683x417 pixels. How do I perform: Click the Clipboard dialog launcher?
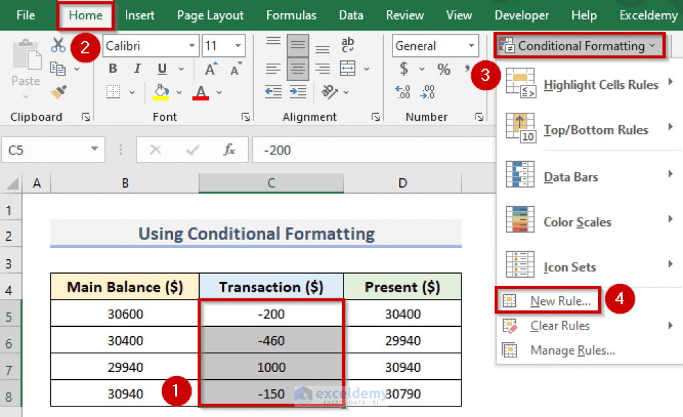click(x=86, y=117)
